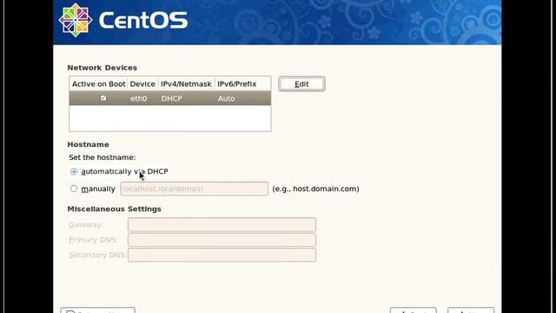The height and width of the screenshot is (313, 556).
Task: Click the Auto IPv6 cell in eth0 row
Action: click(x=226, y=98)
